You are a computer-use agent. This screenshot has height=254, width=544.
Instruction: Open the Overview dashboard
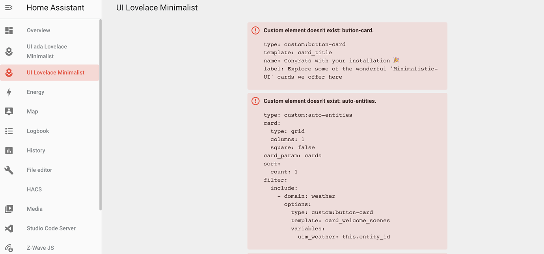point(38,30)
